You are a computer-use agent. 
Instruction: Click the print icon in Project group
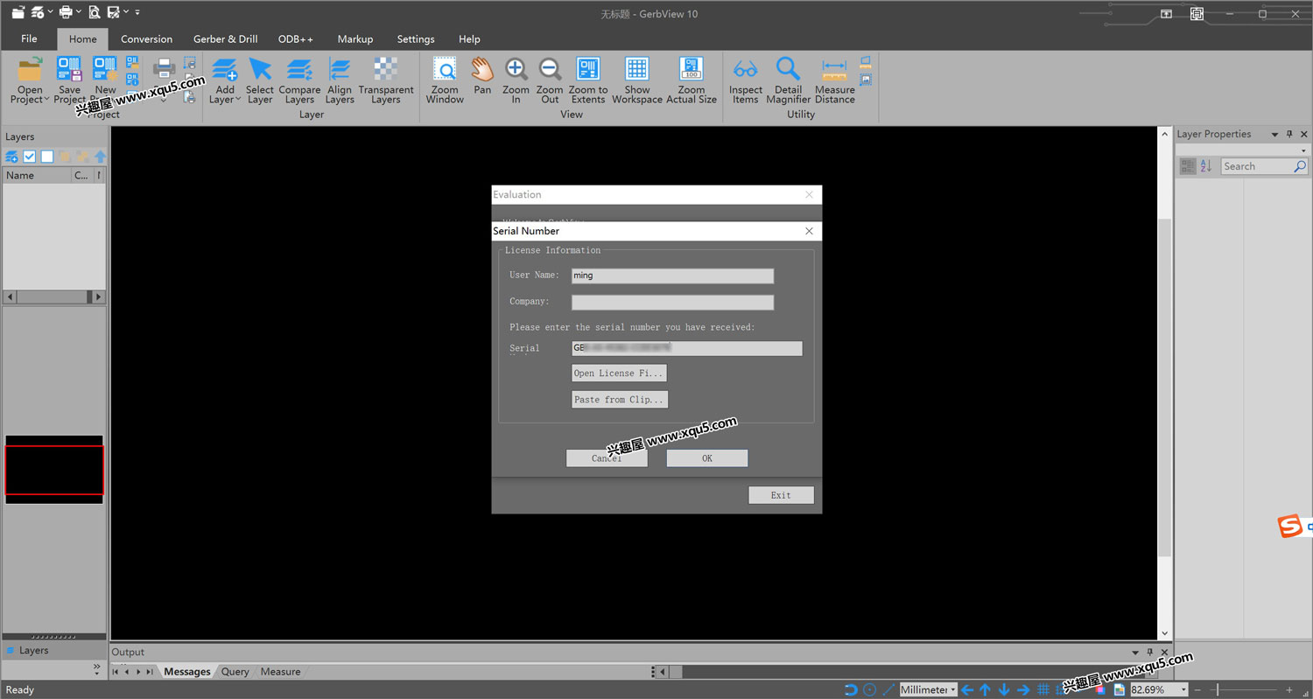[165, 68]
